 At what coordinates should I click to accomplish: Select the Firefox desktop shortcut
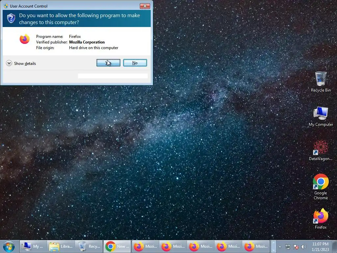coord(321,218)
